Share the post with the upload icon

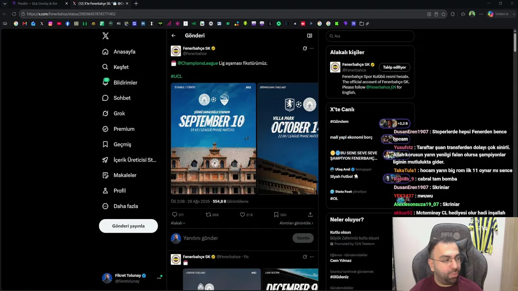[x=310, y=215]
